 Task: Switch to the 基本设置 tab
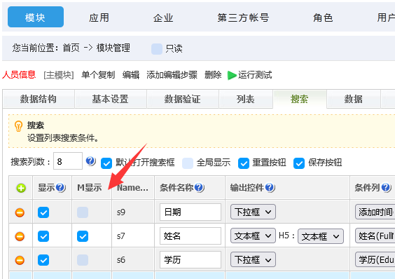pos(111,99)
